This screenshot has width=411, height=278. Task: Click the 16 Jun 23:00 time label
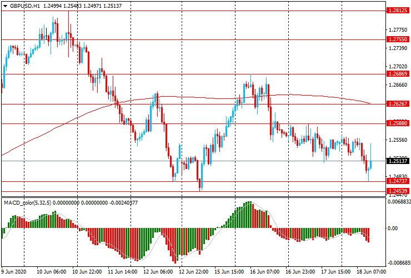(x=300, y=272)
